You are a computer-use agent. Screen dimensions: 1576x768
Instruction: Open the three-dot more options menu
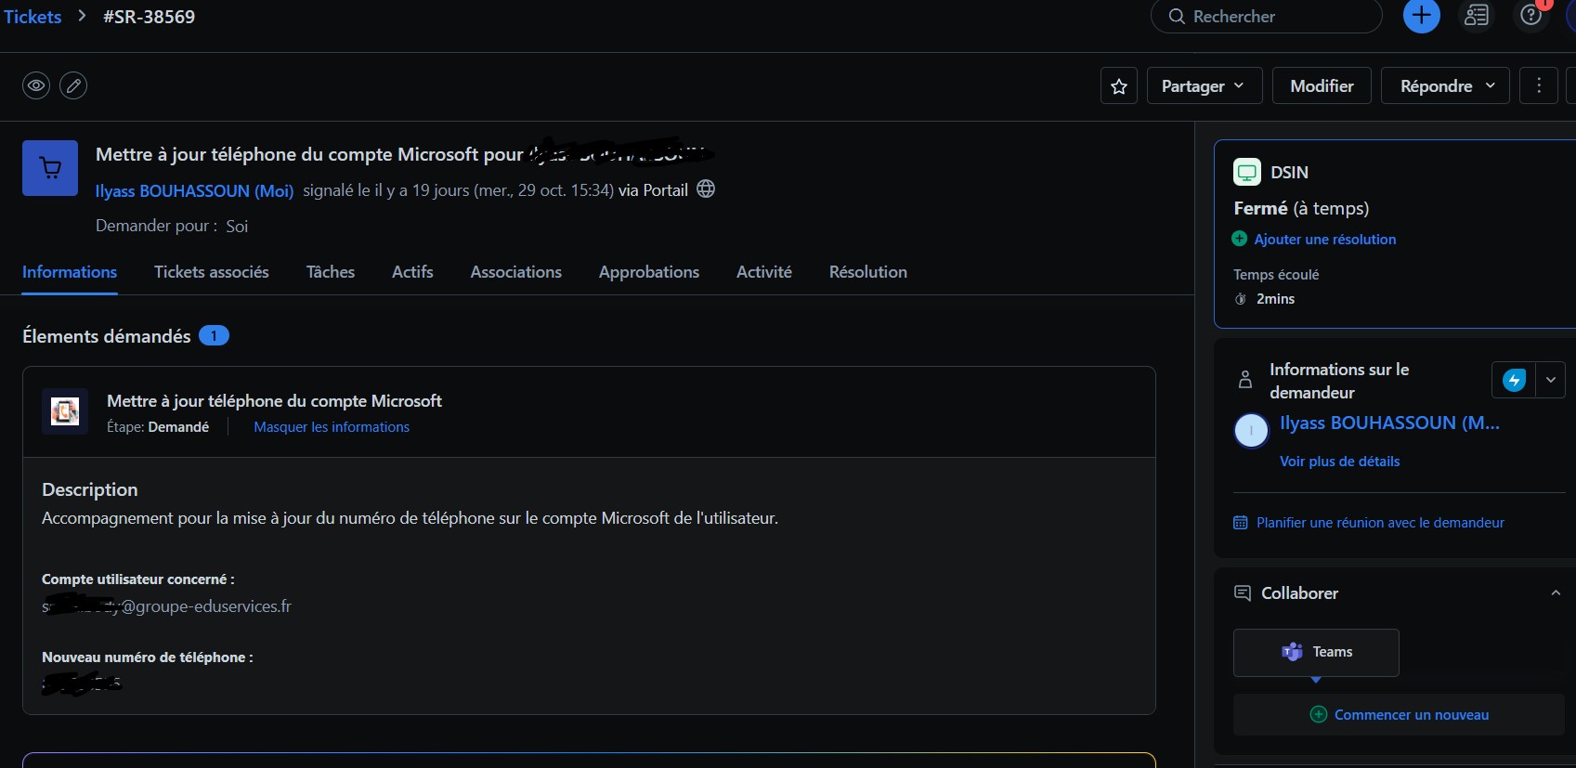point(1539,85)
